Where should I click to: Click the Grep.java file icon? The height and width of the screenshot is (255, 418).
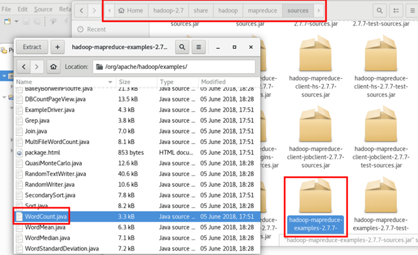pyautogui.click(x=19, y=121)
